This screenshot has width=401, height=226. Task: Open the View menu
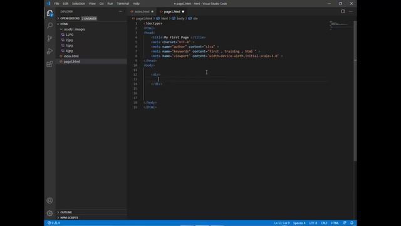pos(92,4)
